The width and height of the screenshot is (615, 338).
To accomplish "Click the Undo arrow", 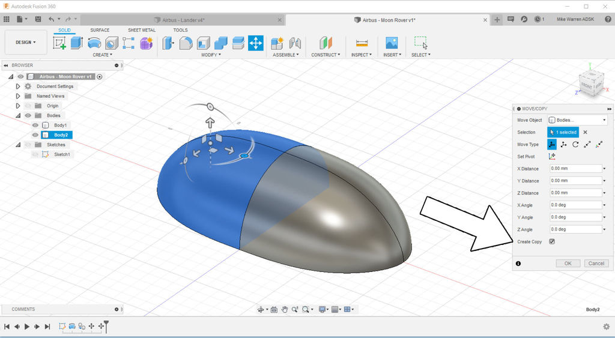I will pos(52,19).
